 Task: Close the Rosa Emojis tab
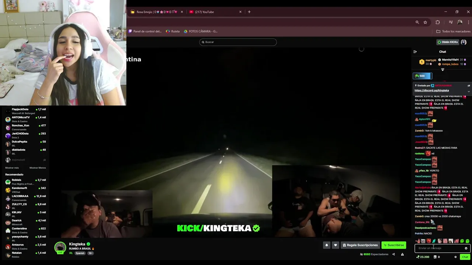(182, 12)
